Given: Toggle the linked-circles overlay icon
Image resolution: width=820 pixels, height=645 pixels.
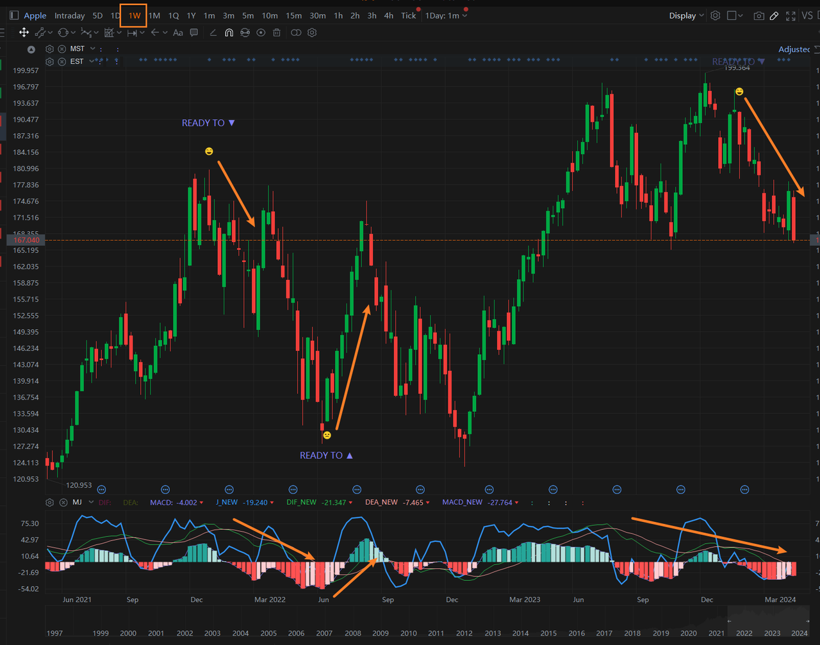Looking at the screenshot, I should pos(295,33).
